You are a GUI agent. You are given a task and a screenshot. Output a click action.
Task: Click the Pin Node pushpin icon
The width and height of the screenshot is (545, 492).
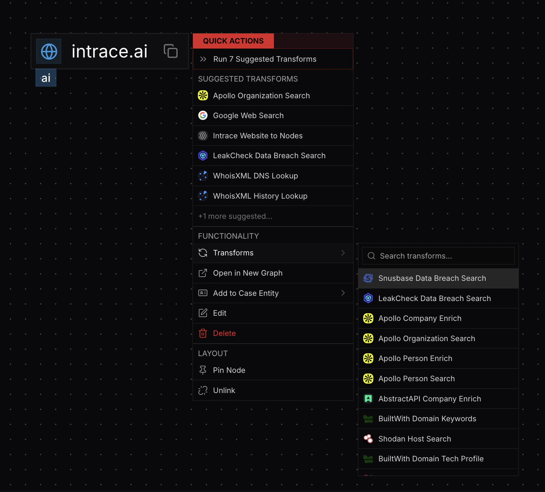click(203, 370)
